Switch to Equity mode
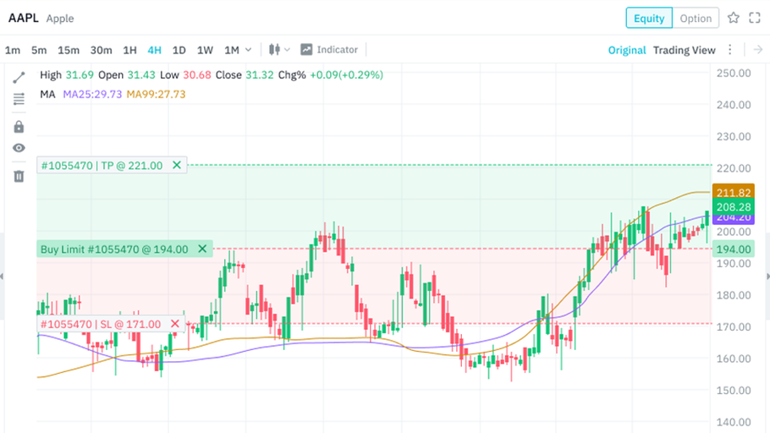Image resolution: width=770 pixels, height=433 pixels. [x=649, y=18]
